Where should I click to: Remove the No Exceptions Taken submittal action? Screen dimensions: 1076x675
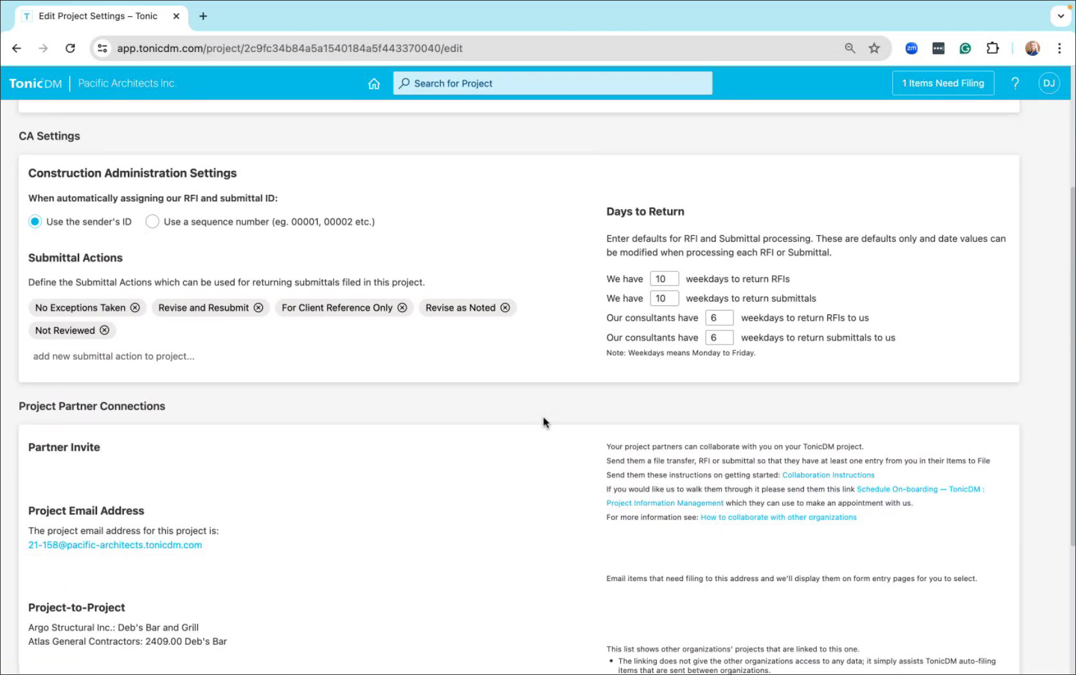click(x=135, y=308)
